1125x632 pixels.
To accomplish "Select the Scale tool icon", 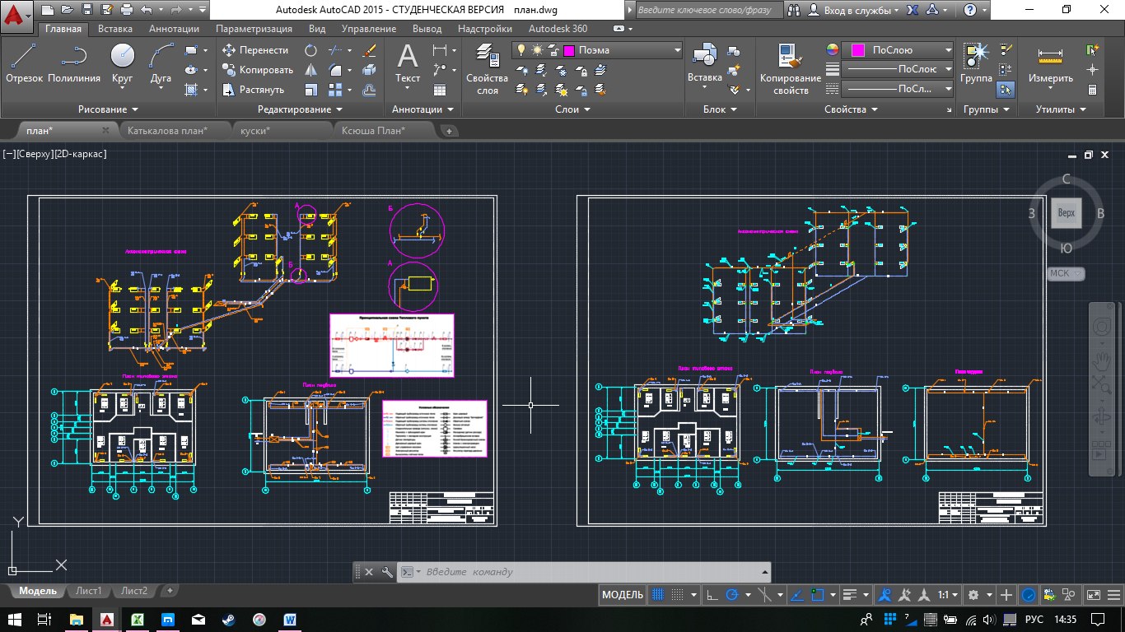I will point(311,90).
